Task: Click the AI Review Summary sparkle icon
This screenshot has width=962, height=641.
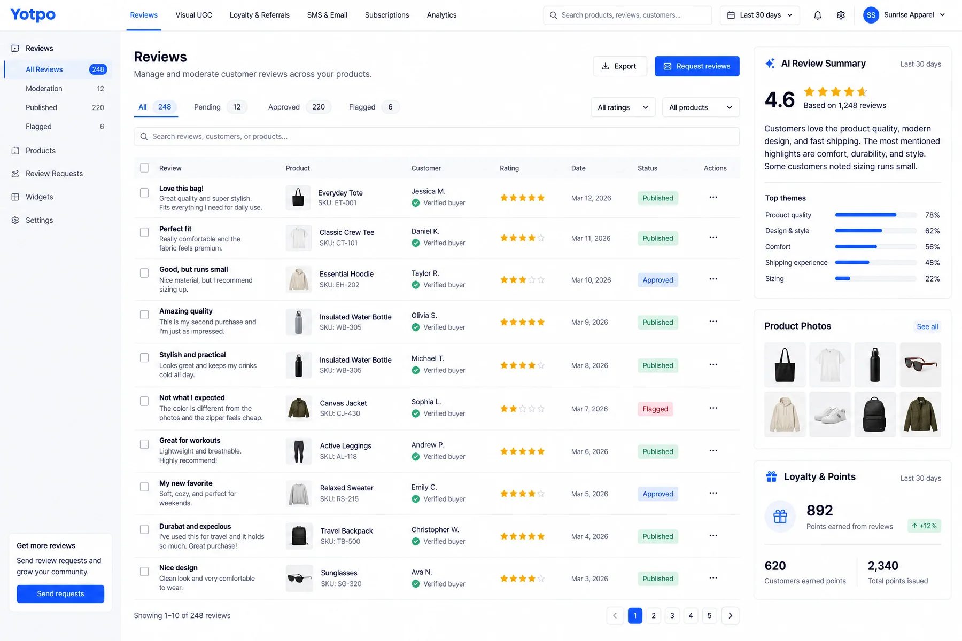Action: click(x=770, y=64)
